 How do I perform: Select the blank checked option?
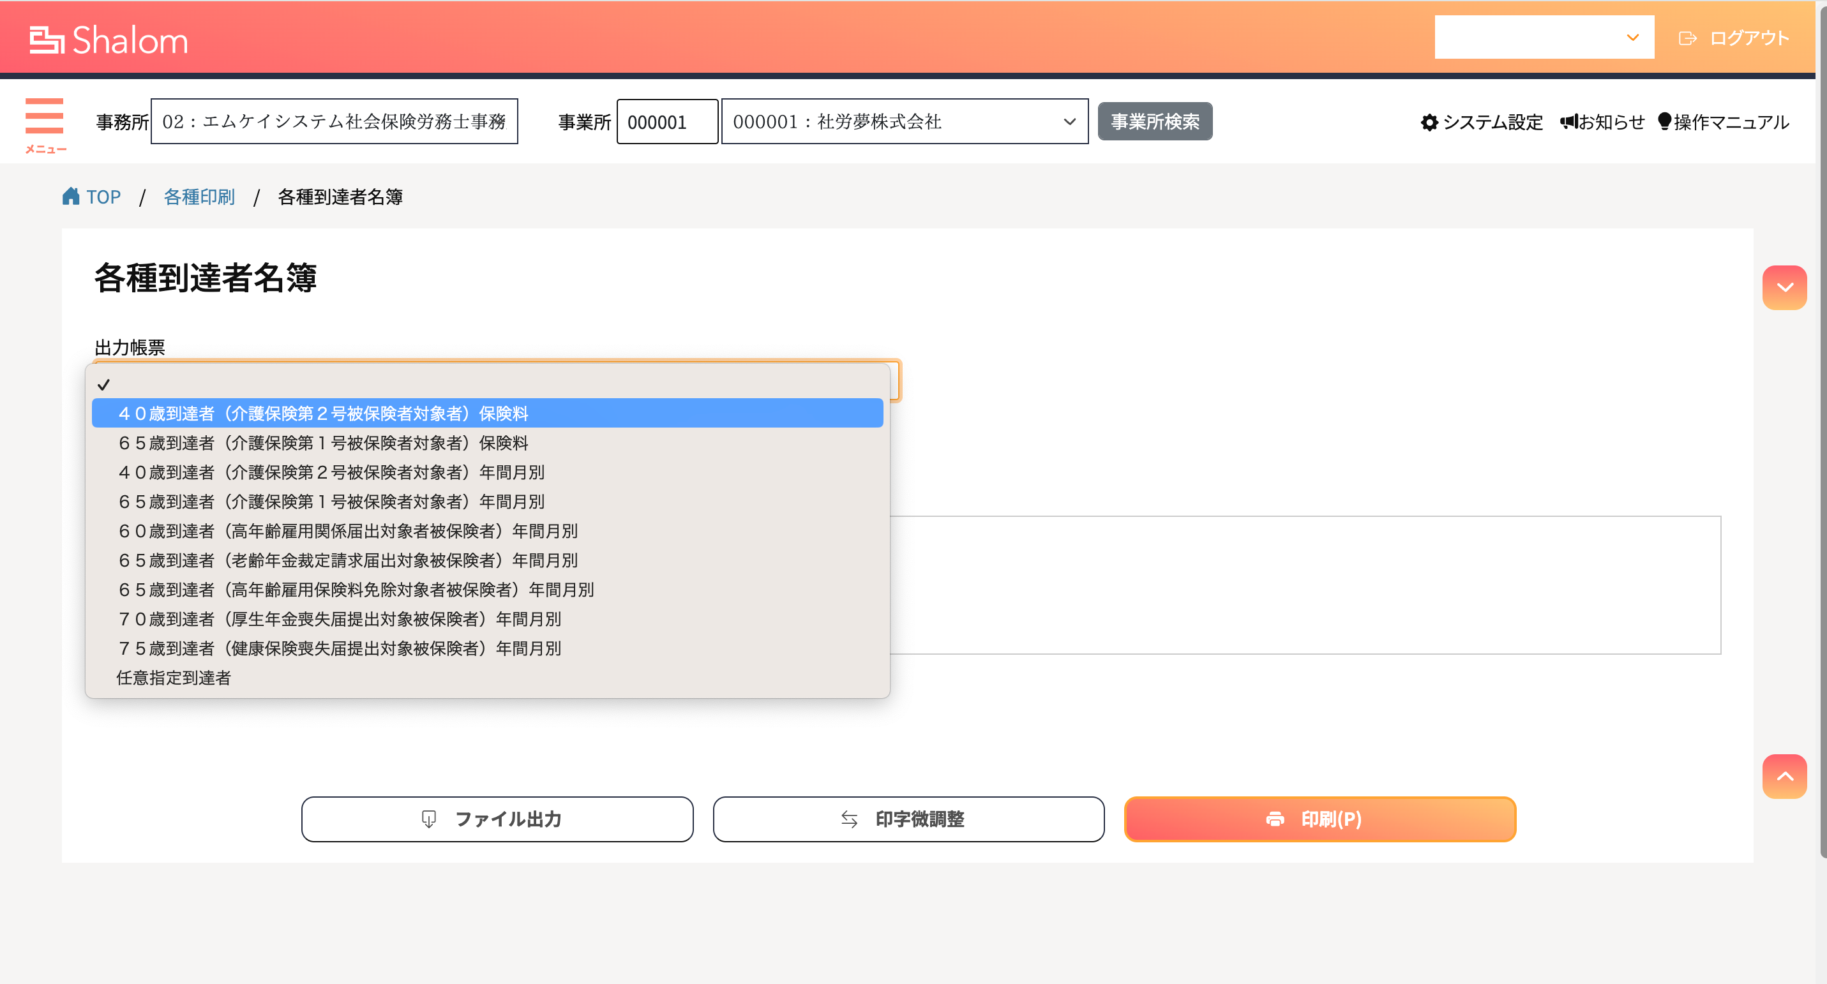point(487,384)
